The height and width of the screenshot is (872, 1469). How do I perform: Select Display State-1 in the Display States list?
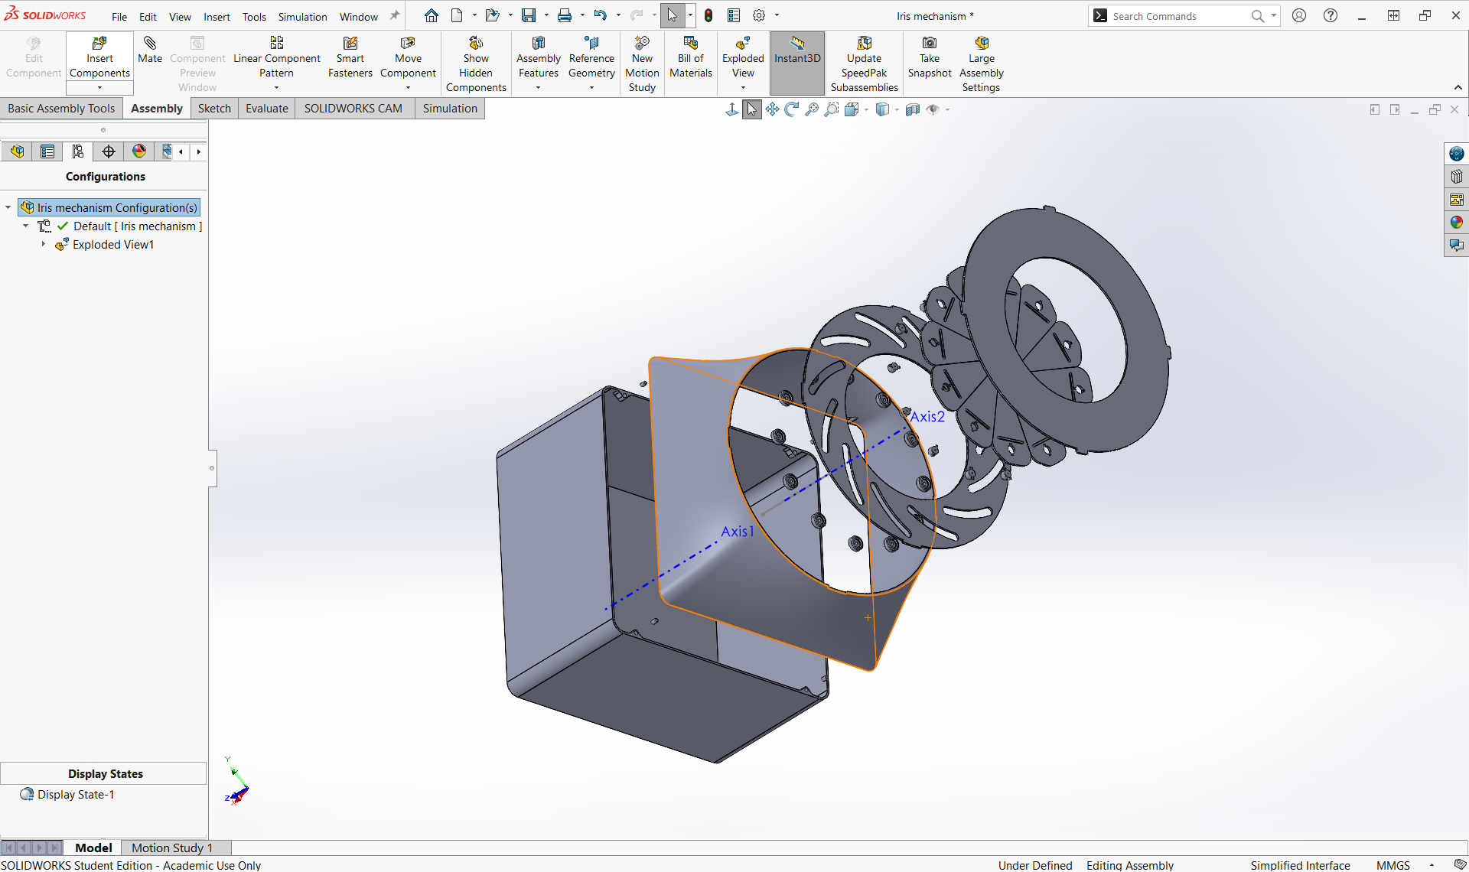point(76,795)
